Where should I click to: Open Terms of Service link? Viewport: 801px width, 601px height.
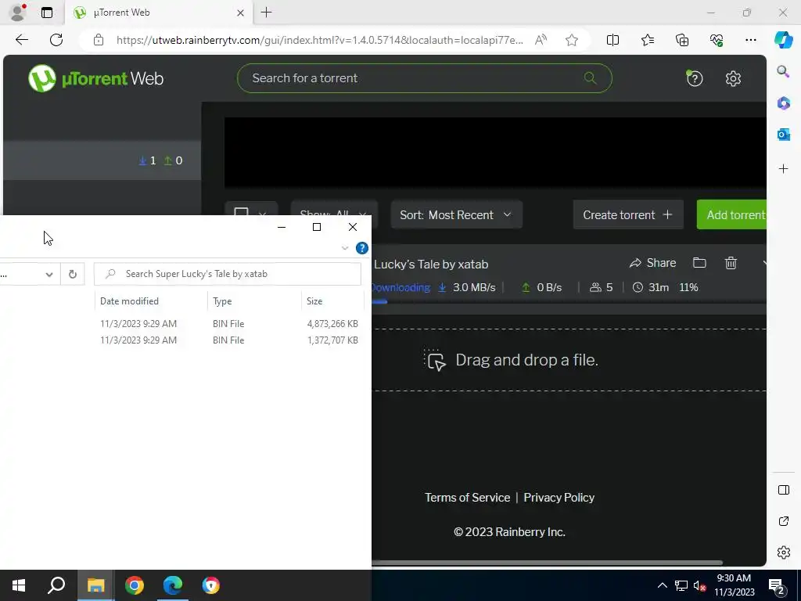tap(468, 497)
